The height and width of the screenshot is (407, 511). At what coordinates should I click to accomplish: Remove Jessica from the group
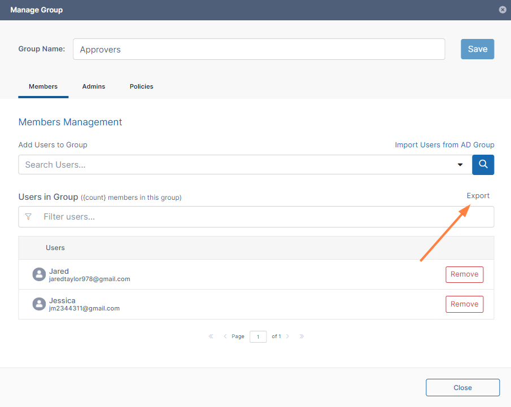point(464,304)
